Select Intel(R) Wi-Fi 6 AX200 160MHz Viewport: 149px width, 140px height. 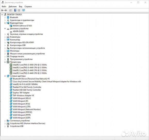(x=25, y=84)
